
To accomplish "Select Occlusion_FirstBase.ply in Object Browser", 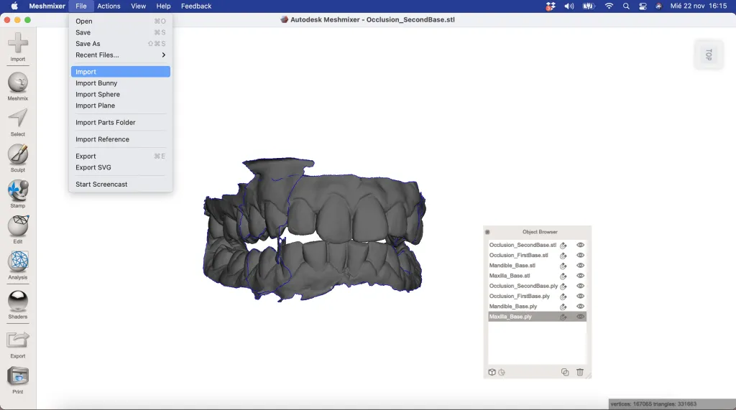I will pos(519,296).
